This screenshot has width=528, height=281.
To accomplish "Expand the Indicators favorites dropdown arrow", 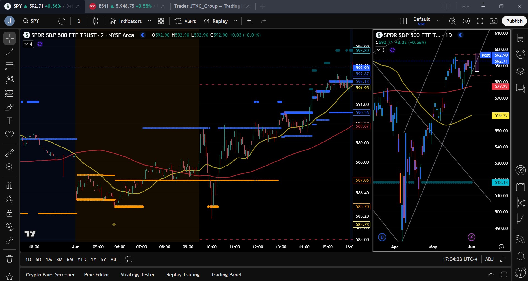I will coord(150,21).
